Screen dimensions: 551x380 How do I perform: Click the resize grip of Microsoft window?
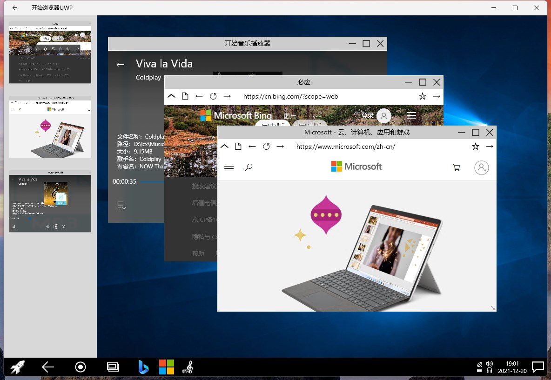493,308
